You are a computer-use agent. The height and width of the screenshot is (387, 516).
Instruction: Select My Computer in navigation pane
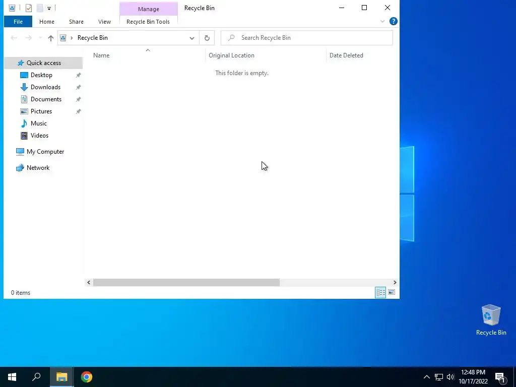tap(45, 152)
